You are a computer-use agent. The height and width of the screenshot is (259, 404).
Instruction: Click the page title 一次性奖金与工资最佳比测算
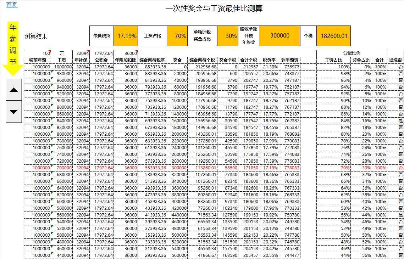point(214,9)
